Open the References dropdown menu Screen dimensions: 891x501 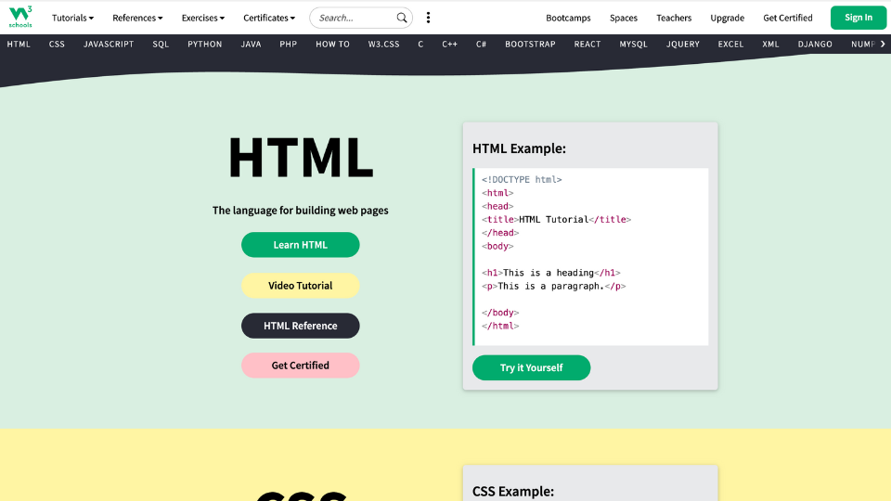(137, 18)
